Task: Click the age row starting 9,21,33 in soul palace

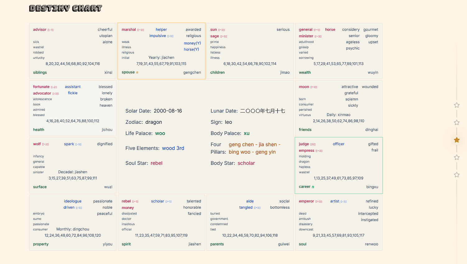Action: 339,235
